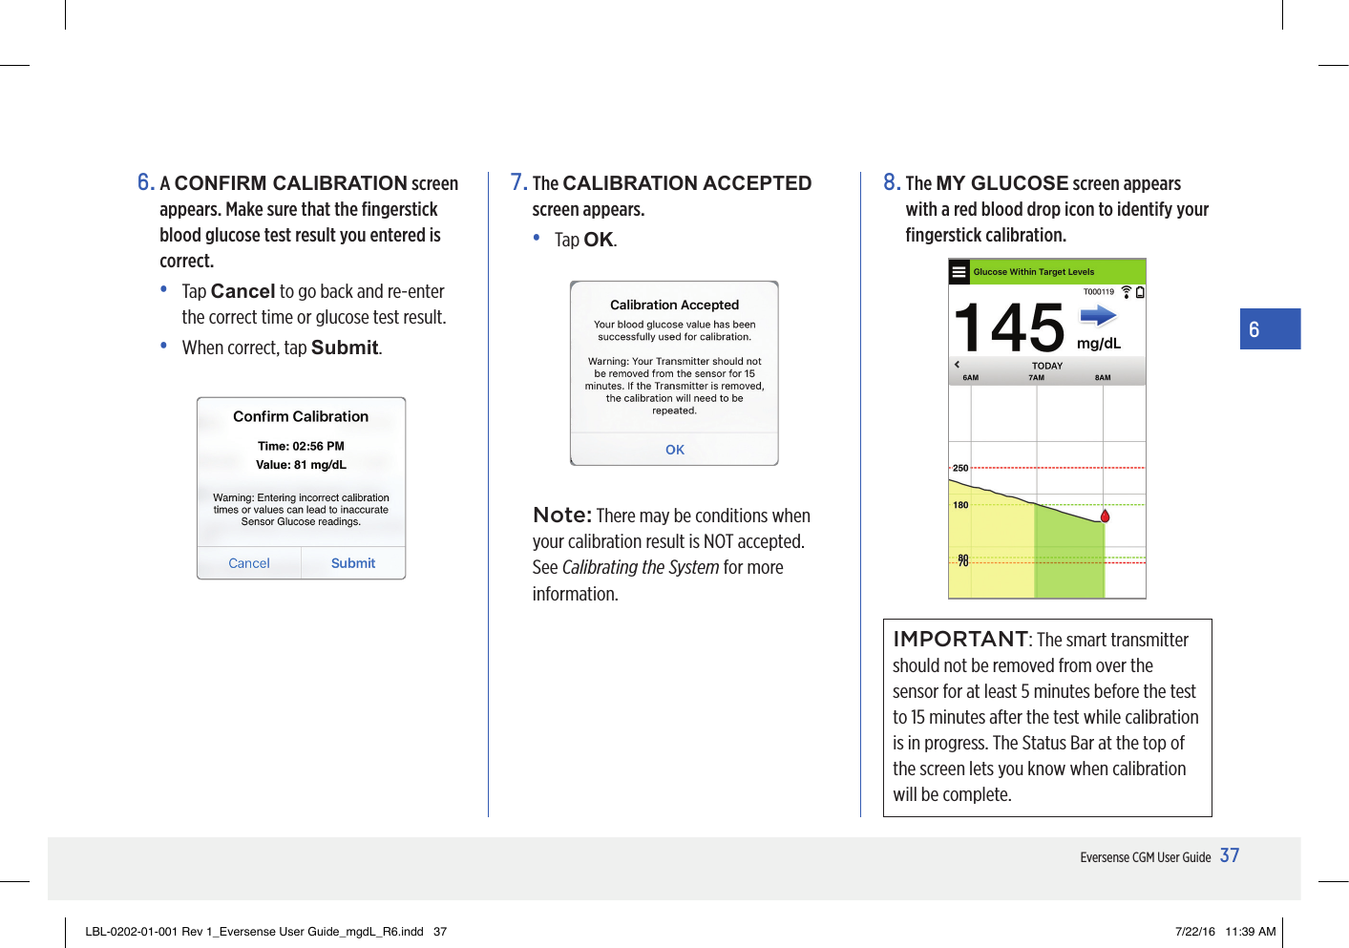Click the large 145 glucose reading
The image size is (1349, 948).
1009,327
